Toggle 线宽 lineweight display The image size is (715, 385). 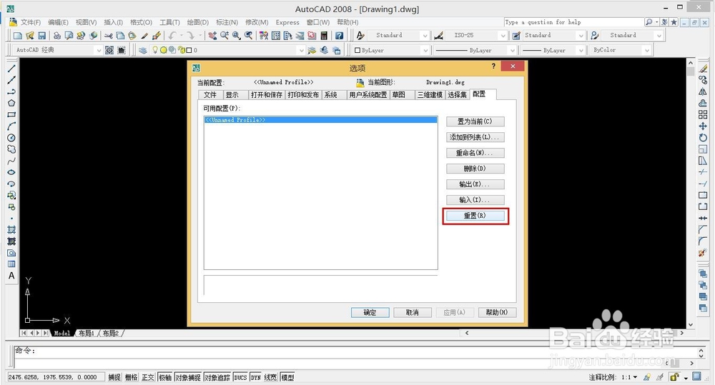click(x=270, y=377)
